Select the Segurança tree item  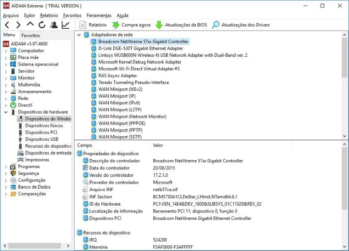tap(25, 174)
